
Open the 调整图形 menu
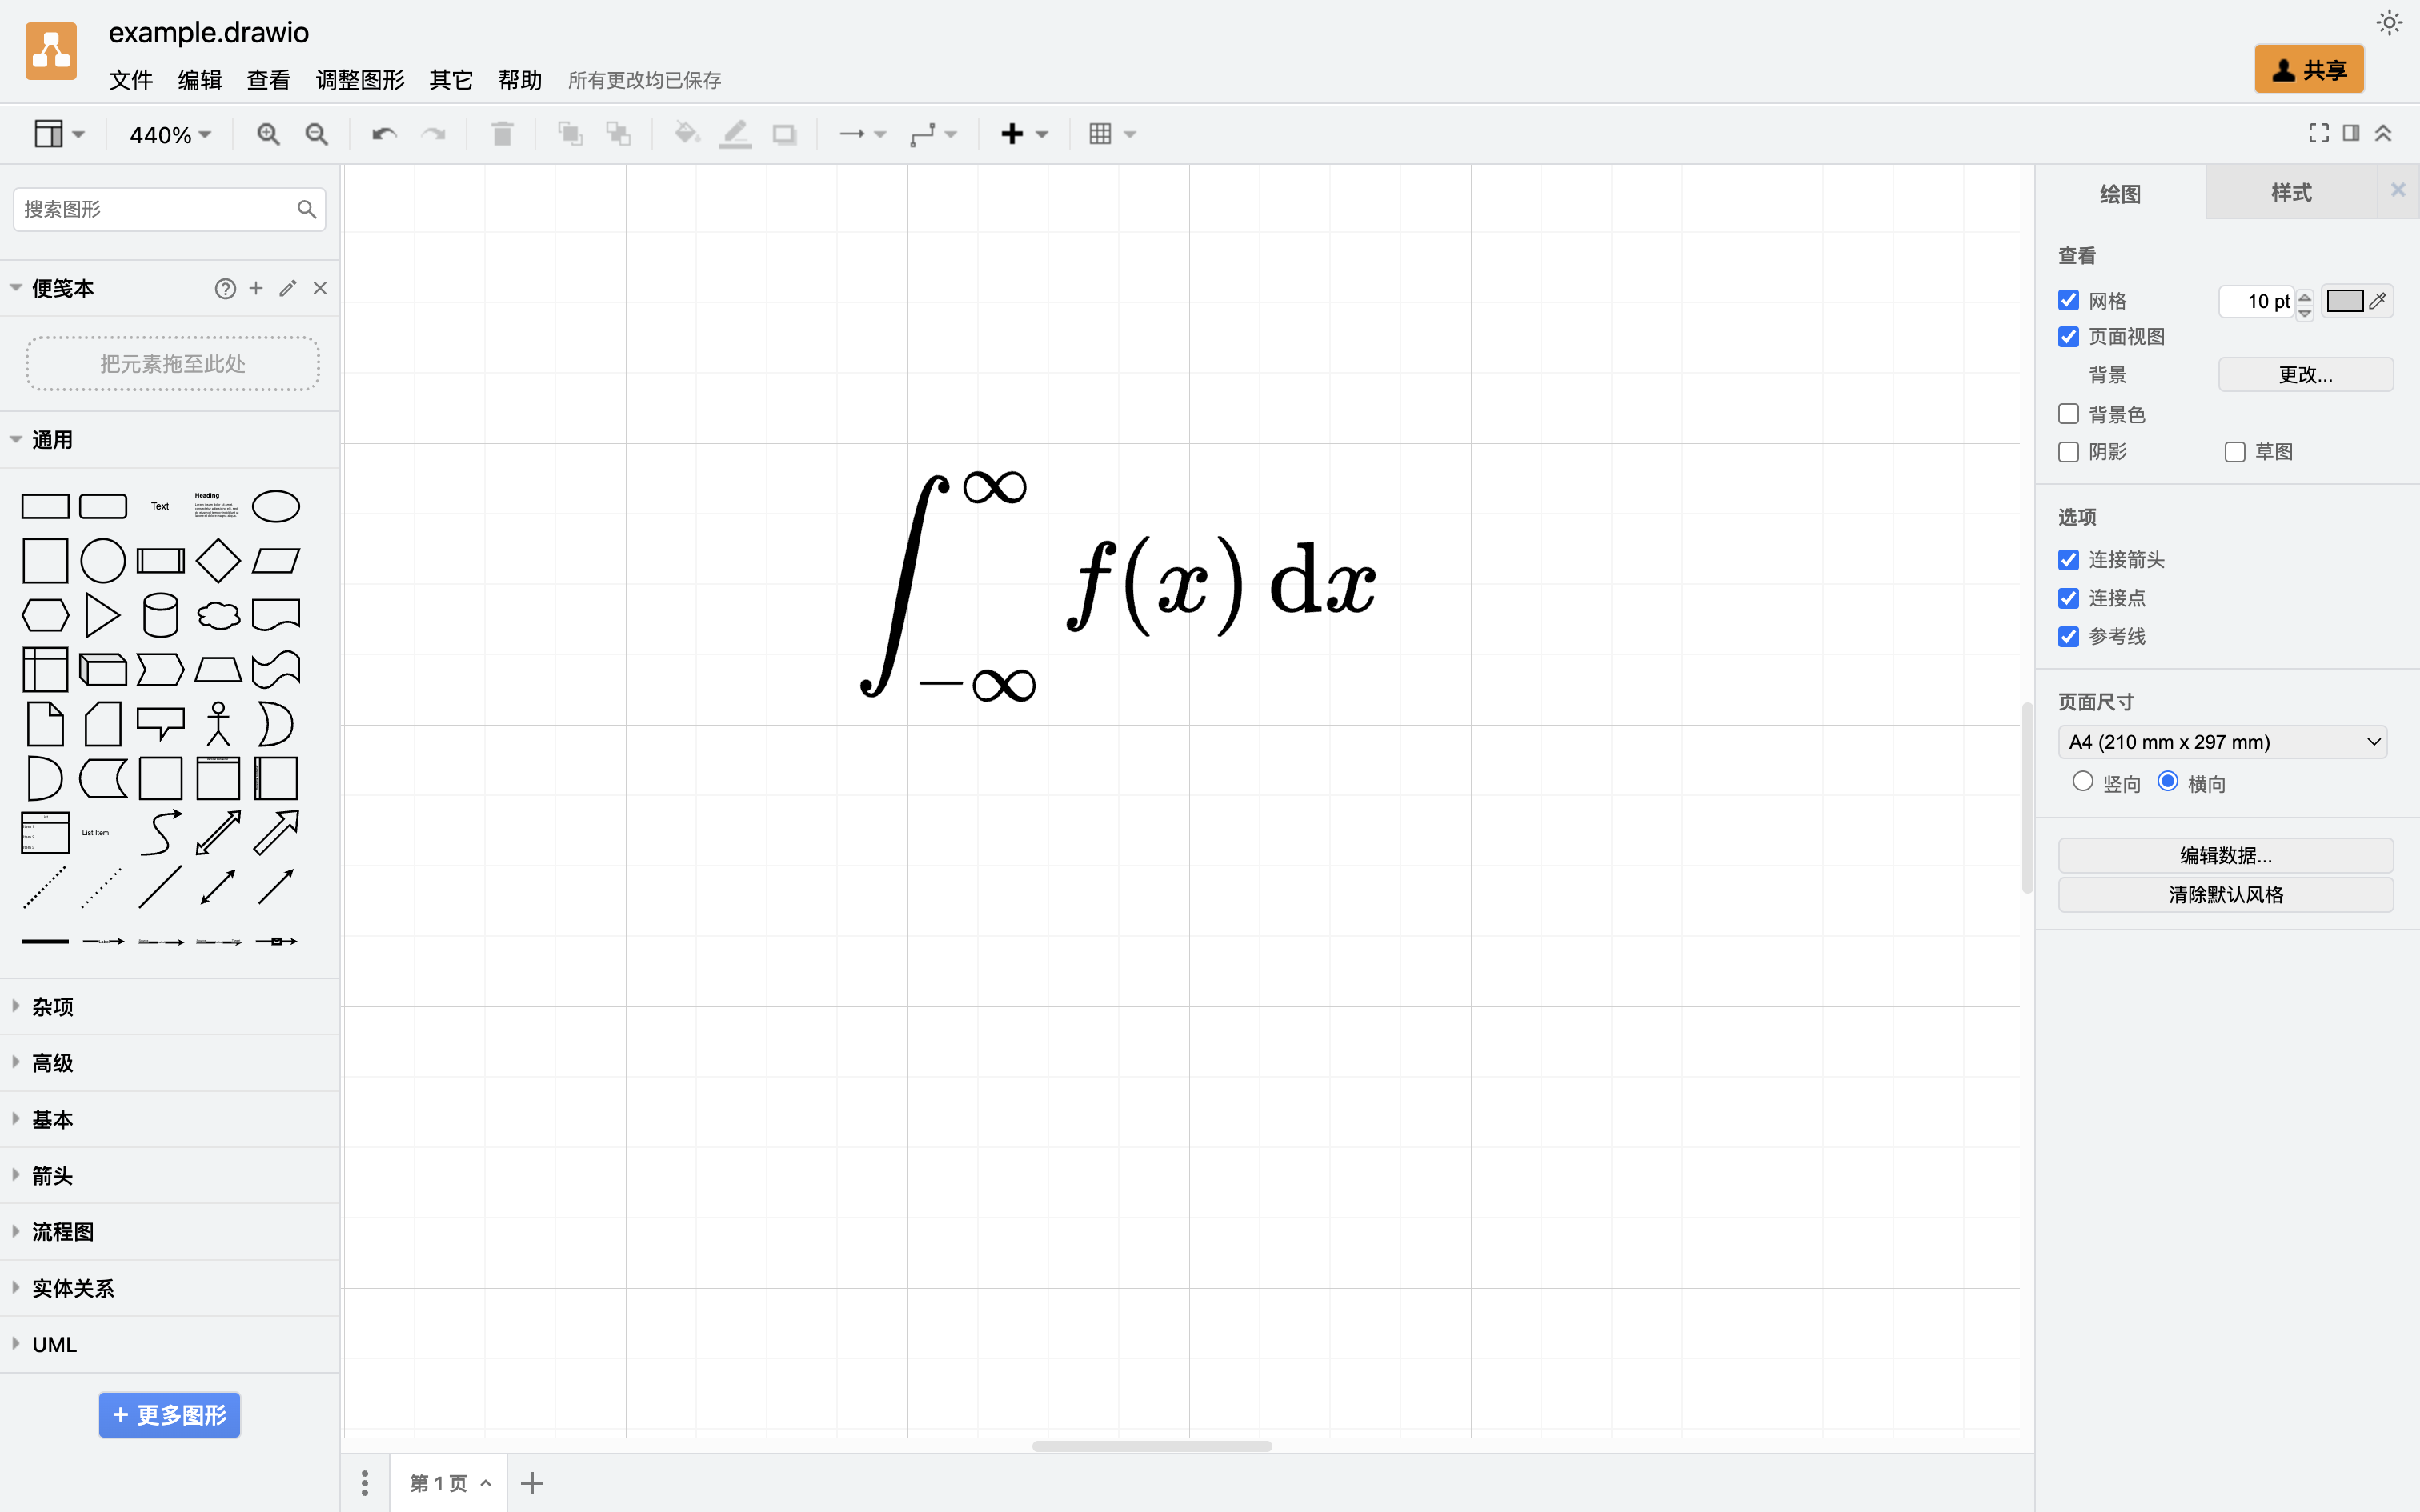[360, 80]
